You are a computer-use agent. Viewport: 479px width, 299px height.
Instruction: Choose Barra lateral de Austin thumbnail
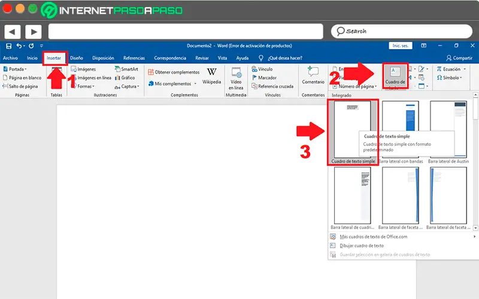tap(448, 132)
